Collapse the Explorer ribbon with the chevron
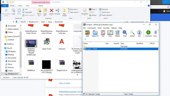 pyautogui.click(x=146, y=6)
